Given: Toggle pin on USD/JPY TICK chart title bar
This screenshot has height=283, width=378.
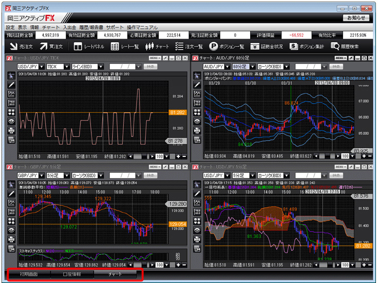Looking at the screenshot, I should tap(165, 58).
